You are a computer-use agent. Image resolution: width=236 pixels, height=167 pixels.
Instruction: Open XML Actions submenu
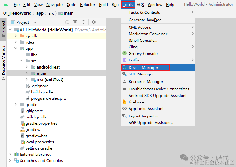[x=158, y=27]
